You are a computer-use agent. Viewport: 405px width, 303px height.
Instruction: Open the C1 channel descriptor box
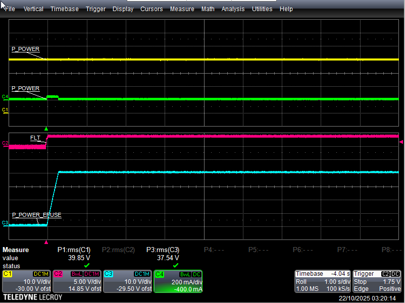[26, 281]
